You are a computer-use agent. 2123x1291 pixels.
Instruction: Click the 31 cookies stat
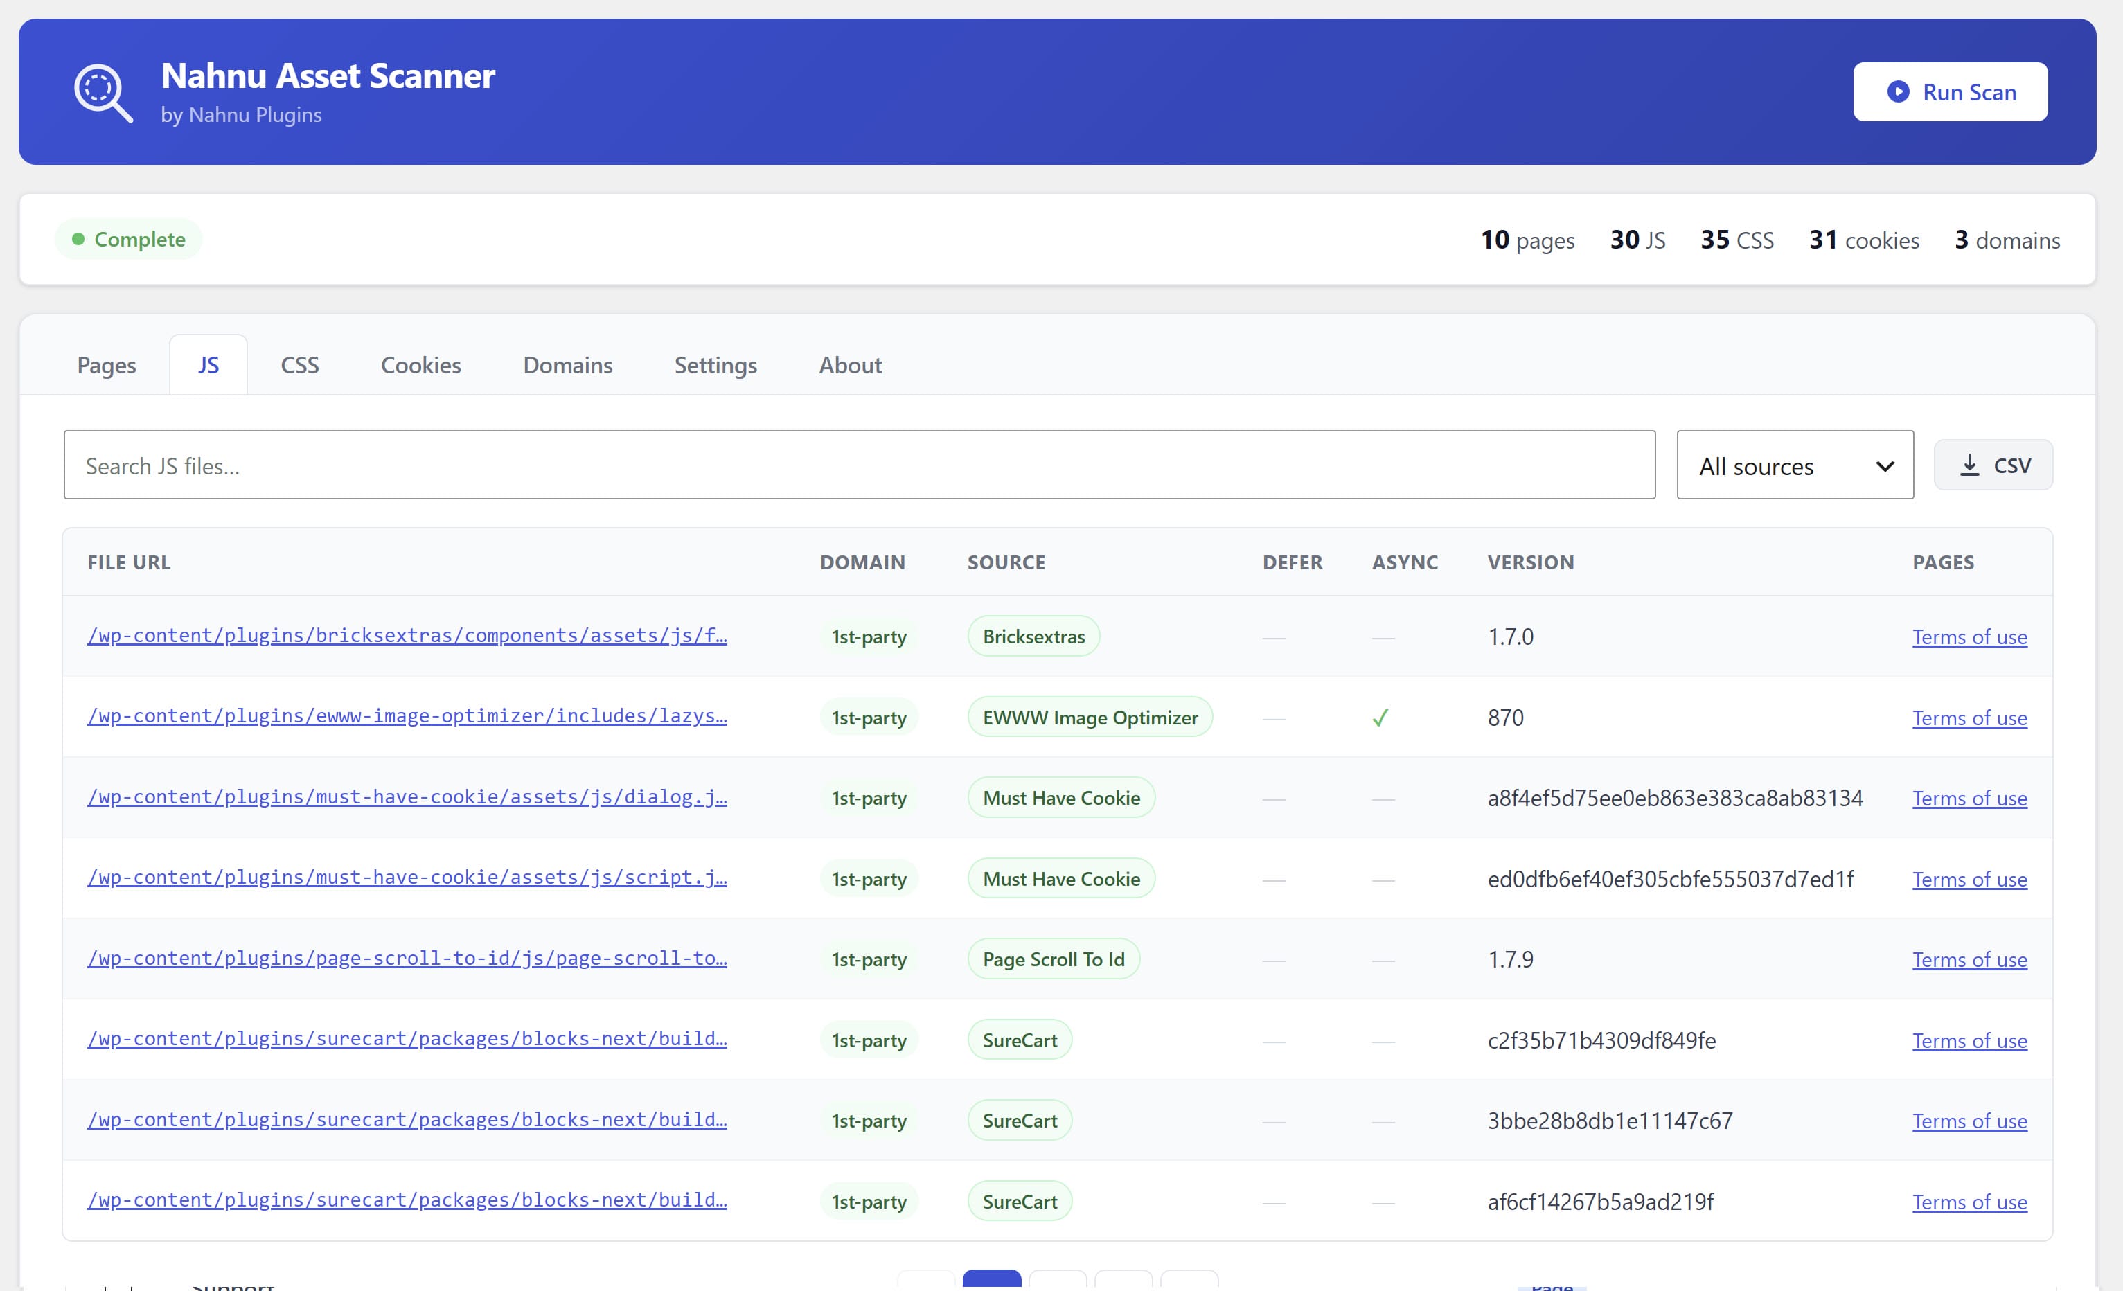[x=1864, y=240]
